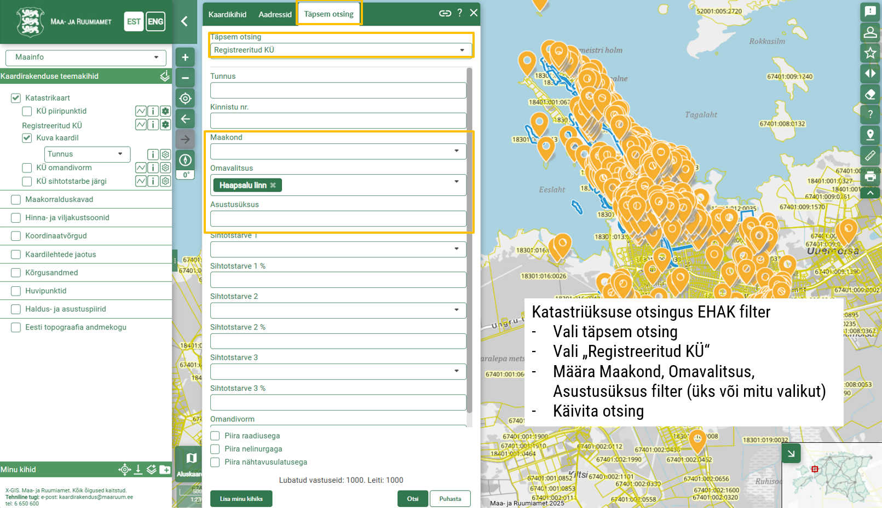Click the Puhasta clear button
The width and height of the screenshot is (882, 508).
coord(450,499)
